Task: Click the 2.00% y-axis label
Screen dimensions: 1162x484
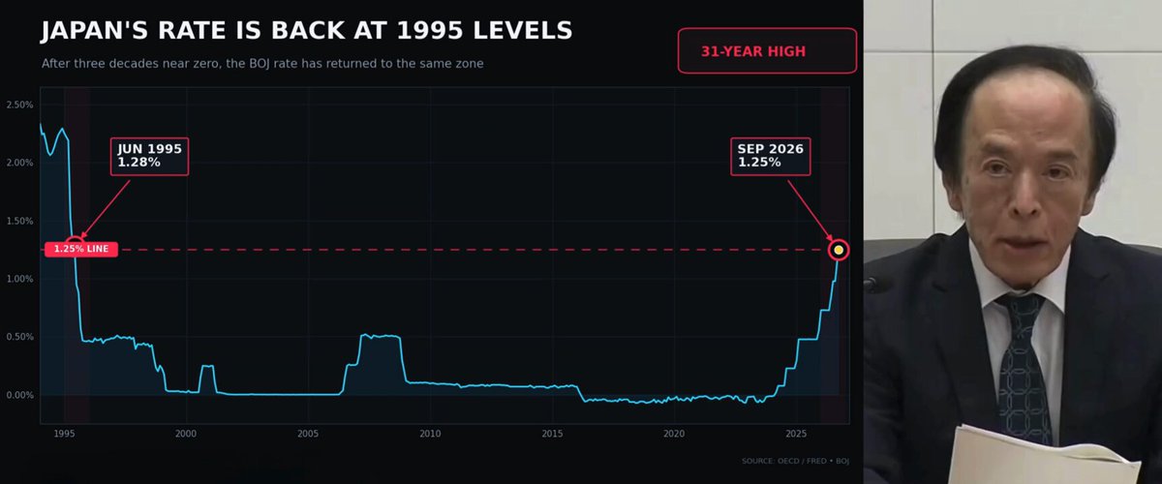Action: point(19,163)
